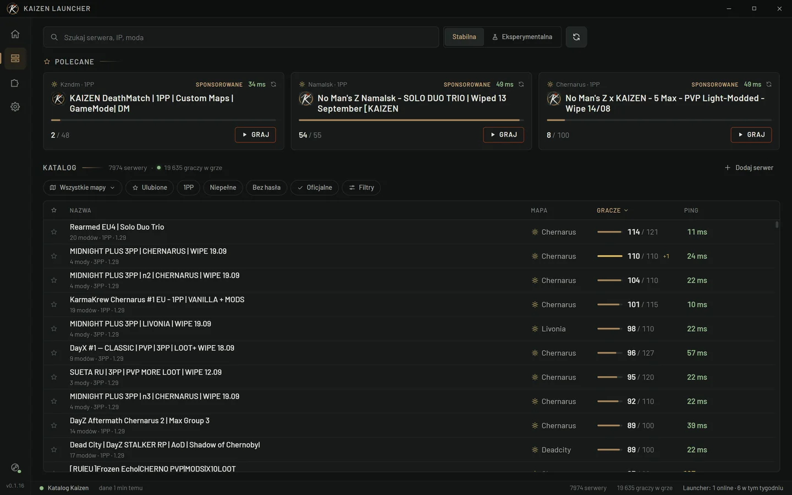Favorite the Rearmed EU4 server star
Image resolution: width=792 pixels, height=495 pixels.
pos(54,232)
